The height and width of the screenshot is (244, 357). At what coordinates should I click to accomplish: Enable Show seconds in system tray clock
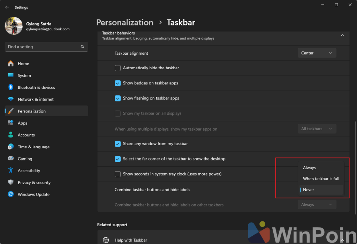coord(118,174)
